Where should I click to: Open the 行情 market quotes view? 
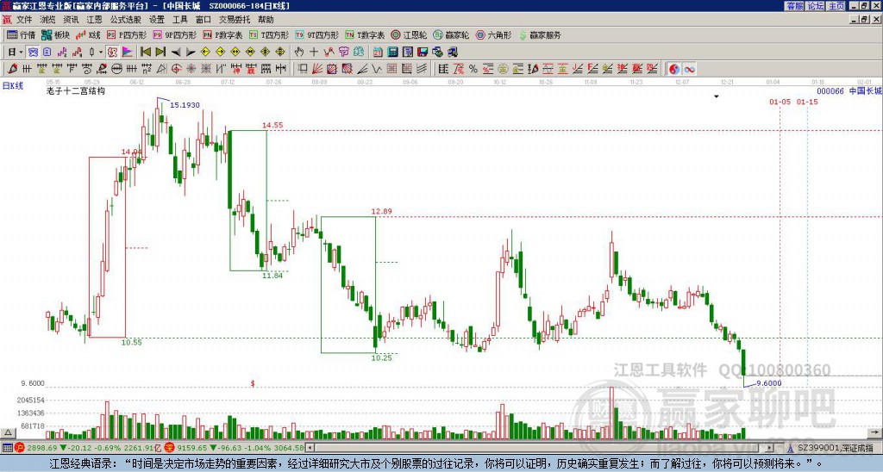click(21, 34)
